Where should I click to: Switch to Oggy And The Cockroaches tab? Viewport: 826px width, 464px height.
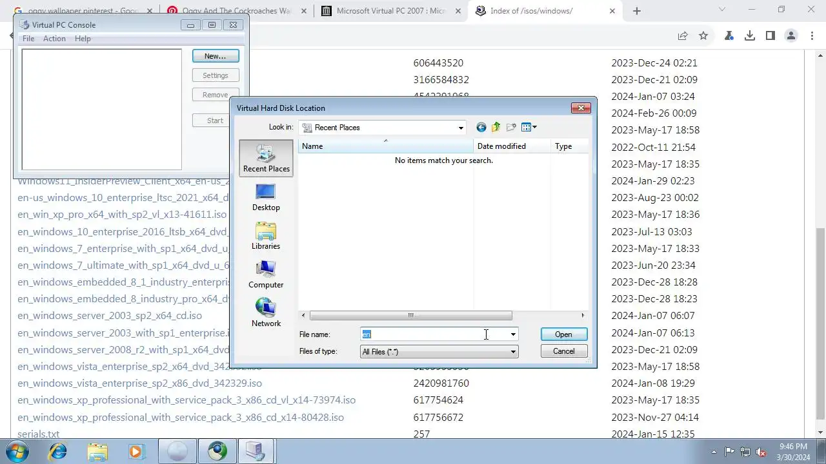pos(237,11)
